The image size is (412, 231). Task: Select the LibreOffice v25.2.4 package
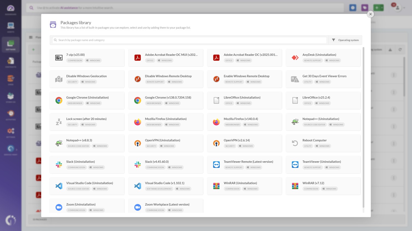[323, 100]
